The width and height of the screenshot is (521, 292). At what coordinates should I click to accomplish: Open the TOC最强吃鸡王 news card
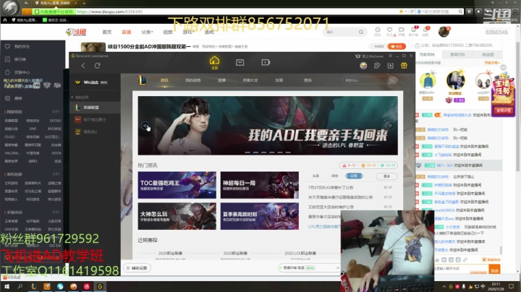(x=177, y=185)
